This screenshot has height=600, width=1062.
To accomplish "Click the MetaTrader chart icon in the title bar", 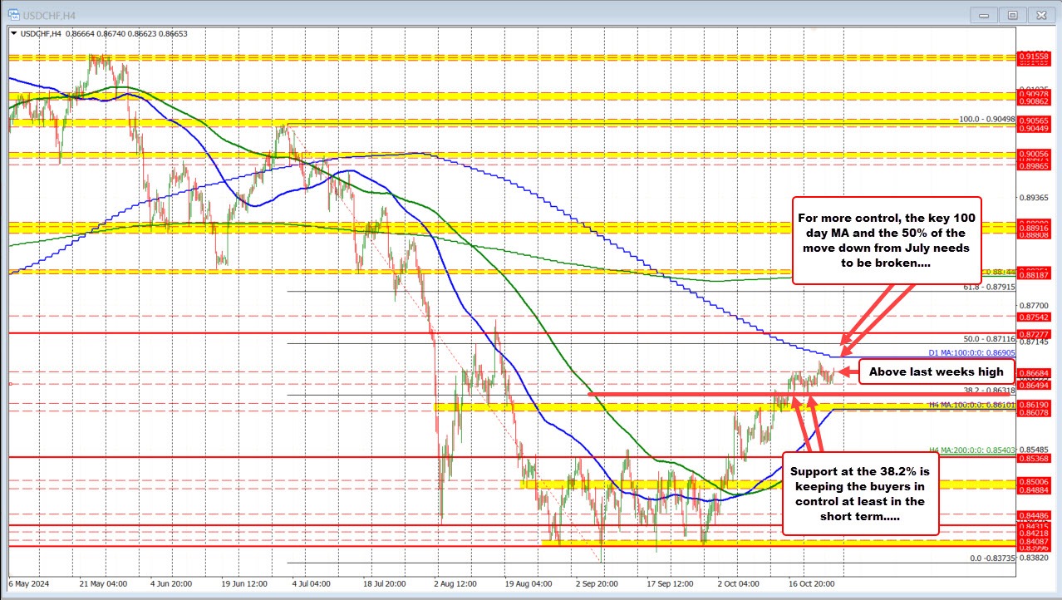I will [x=12, y=14].
